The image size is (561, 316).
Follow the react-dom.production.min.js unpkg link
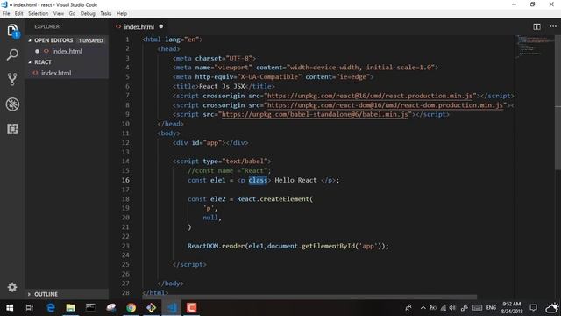(x=385, y=105)
